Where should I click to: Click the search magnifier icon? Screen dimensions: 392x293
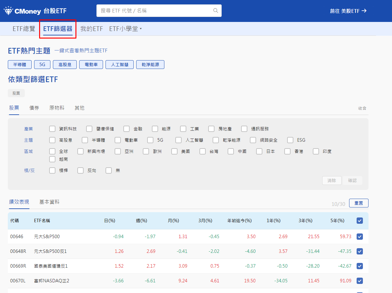[x=215, y=10]
